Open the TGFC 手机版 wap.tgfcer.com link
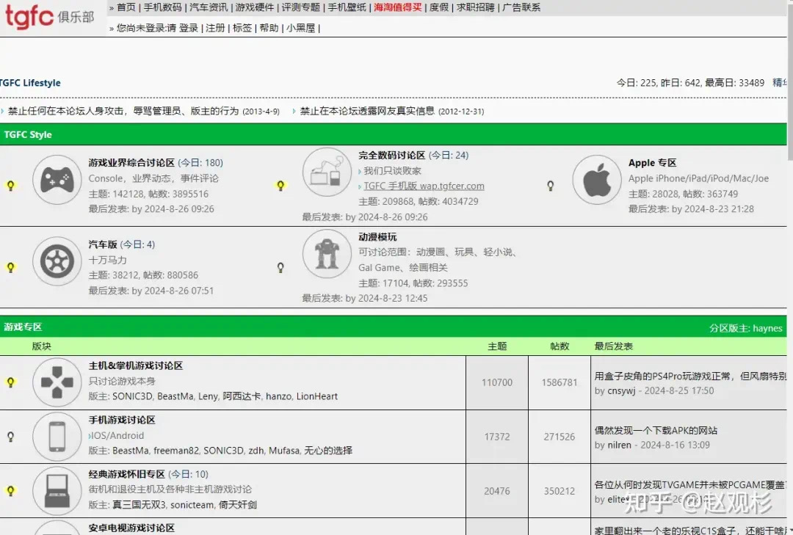This screenshot has width=793, height=535. click(x=424, y=186)
